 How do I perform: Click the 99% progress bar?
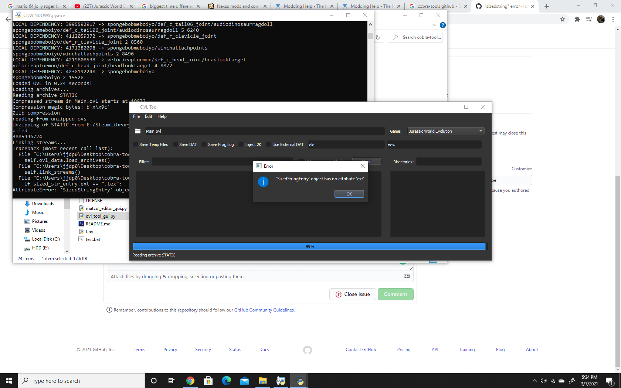pos(310,246)
